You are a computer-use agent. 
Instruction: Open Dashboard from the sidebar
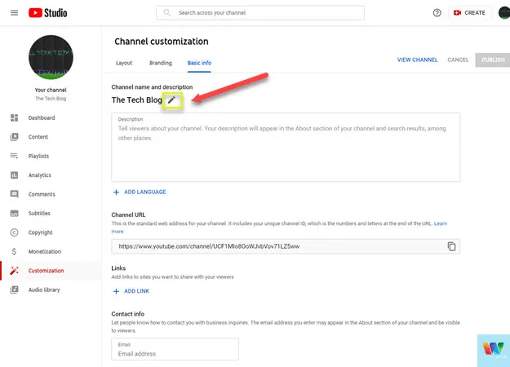click(x=42, y=118)
